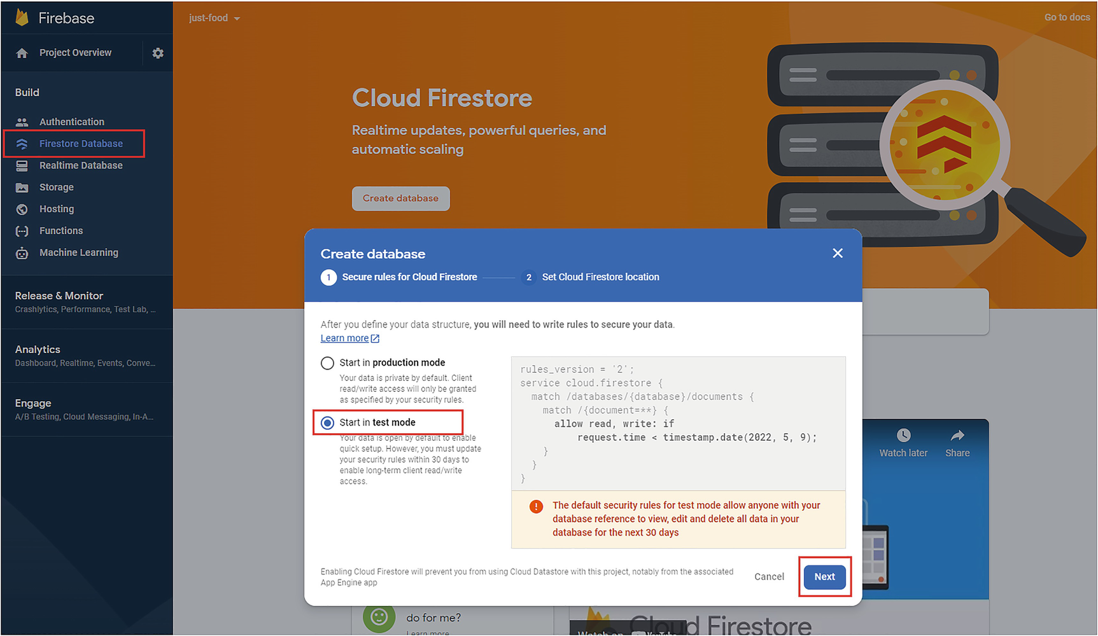The width and height of the screenshot is (1098, 636).
Task: Close the Create database dialog
Action: (x=838, y=253)
